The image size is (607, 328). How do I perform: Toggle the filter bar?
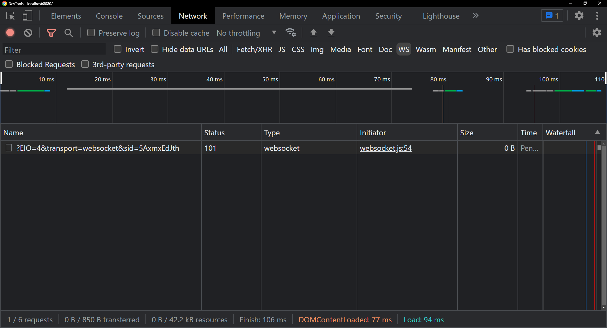point(51,32)
